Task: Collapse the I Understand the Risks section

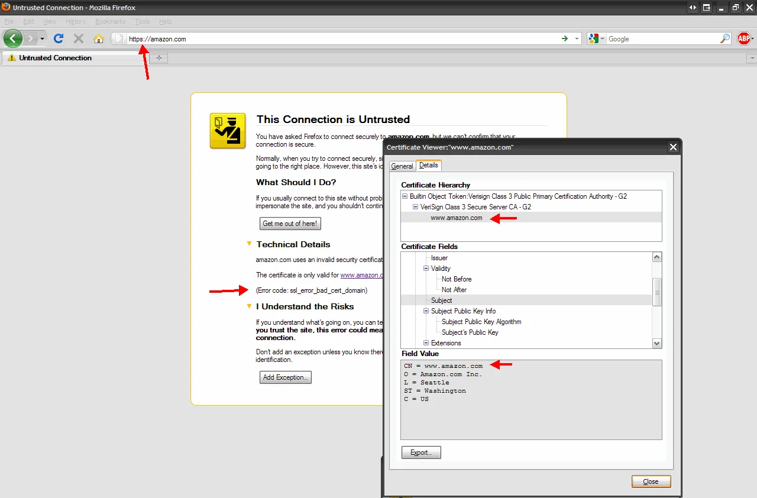Action: click(x=249, y=306)
